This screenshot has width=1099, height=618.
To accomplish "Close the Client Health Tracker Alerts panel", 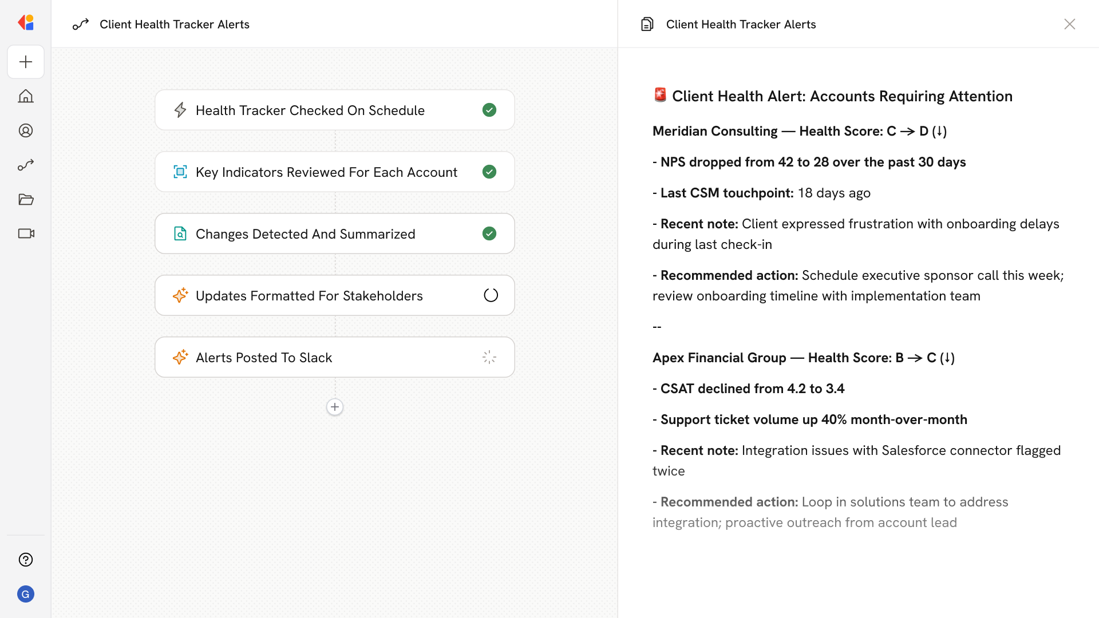I will tap(1070, 24).
